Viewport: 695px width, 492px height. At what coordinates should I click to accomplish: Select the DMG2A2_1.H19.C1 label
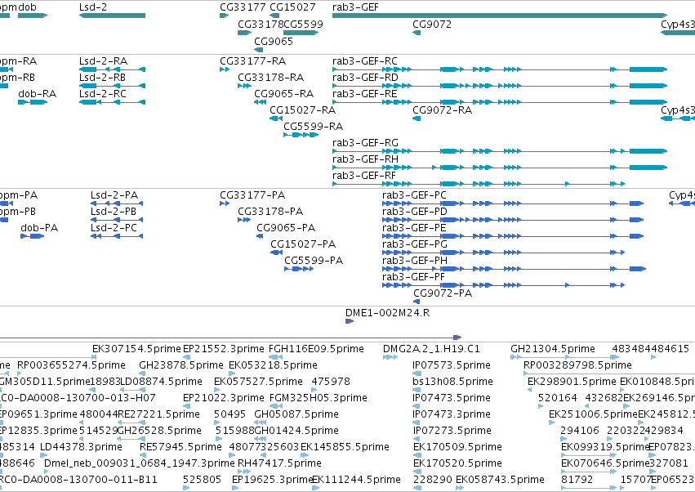pyautogui.click(x=431, y=349)
